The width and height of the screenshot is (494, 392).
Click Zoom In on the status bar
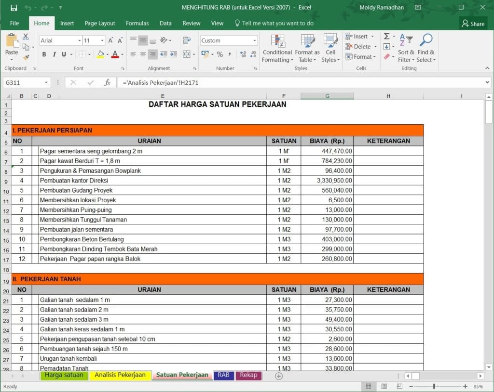coord(466,386)
